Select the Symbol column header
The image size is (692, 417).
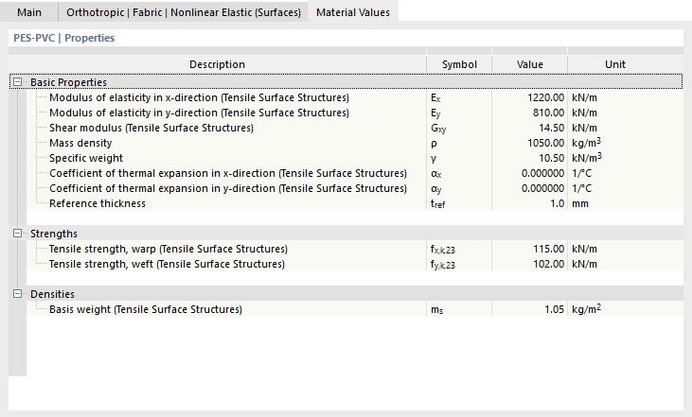pyautogui.click(x=459, y=64)
